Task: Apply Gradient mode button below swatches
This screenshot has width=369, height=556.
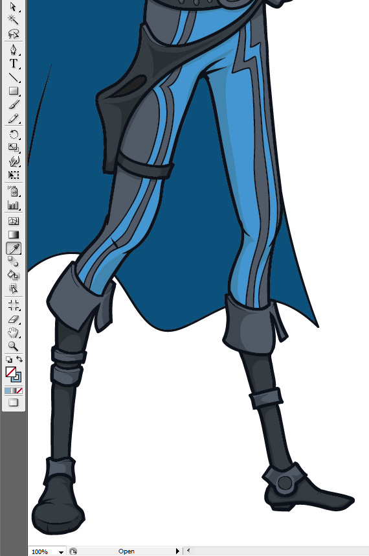Action: coord(14,391)
